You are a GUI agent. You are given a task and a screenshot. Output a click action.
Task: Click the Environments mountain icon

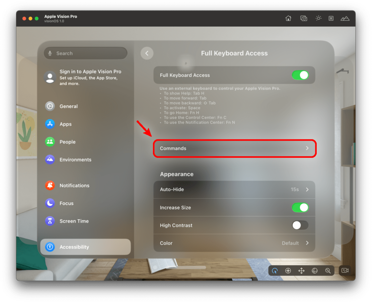click(50, 160)
